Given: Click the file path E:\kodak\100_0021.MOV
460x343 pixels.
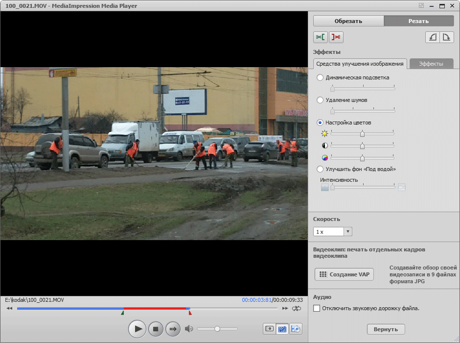Looking at the screenshot, I should tap(34, 300).
